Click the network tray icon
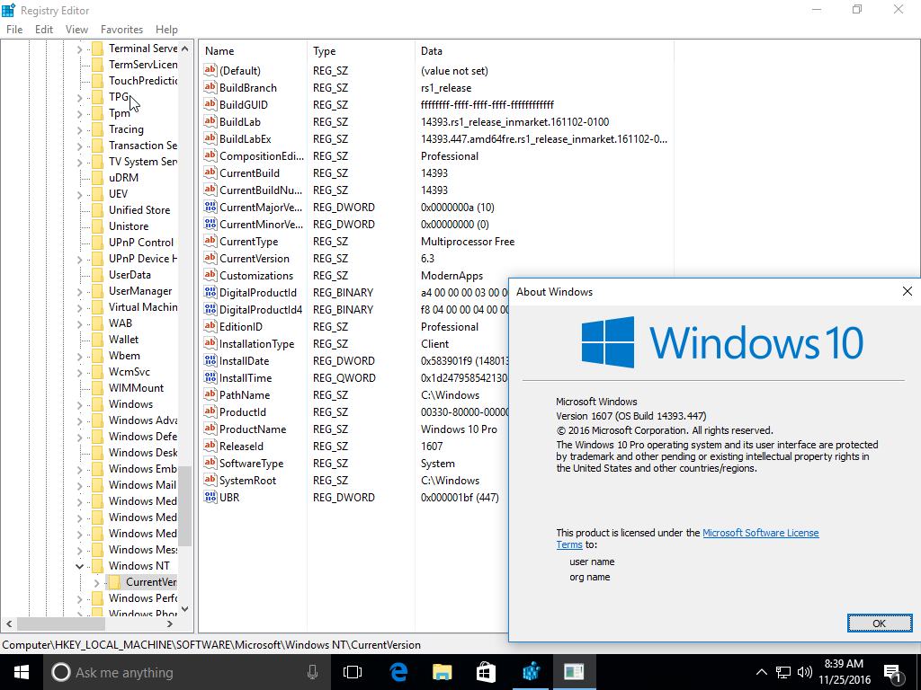This screenshot has height=690, width=921. tap(783, 672)
